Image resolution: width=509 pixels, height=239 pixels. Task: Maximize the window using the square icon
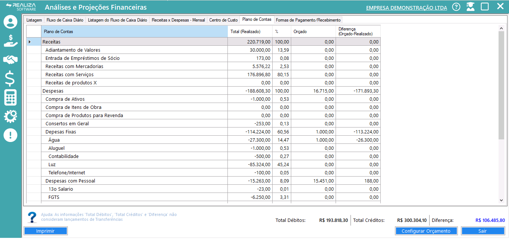point(485,7)
